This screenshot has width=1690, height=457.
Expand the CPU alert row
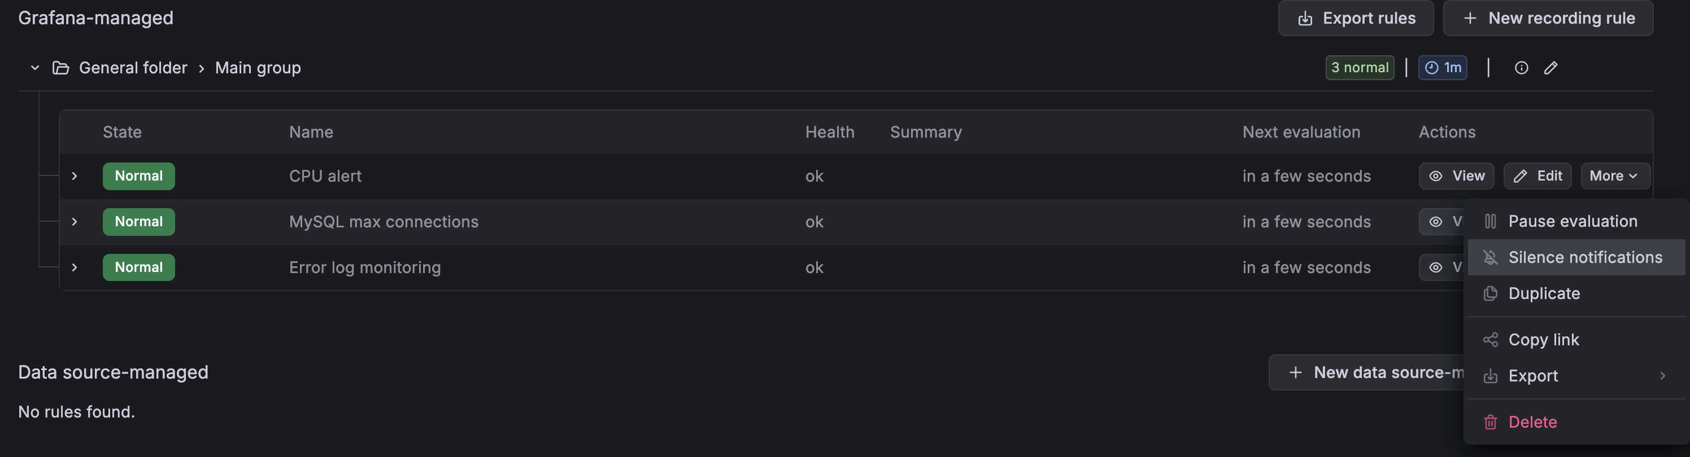click(x=74, y=175)
